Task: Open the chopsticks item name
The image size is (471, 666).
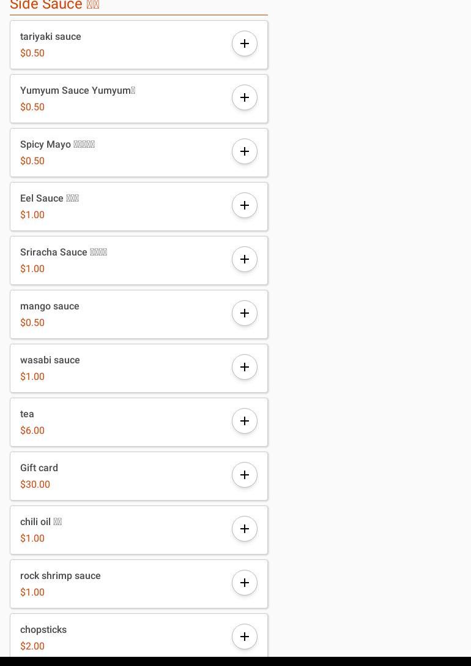Action: pyautogui.click(x=43, y=630)
